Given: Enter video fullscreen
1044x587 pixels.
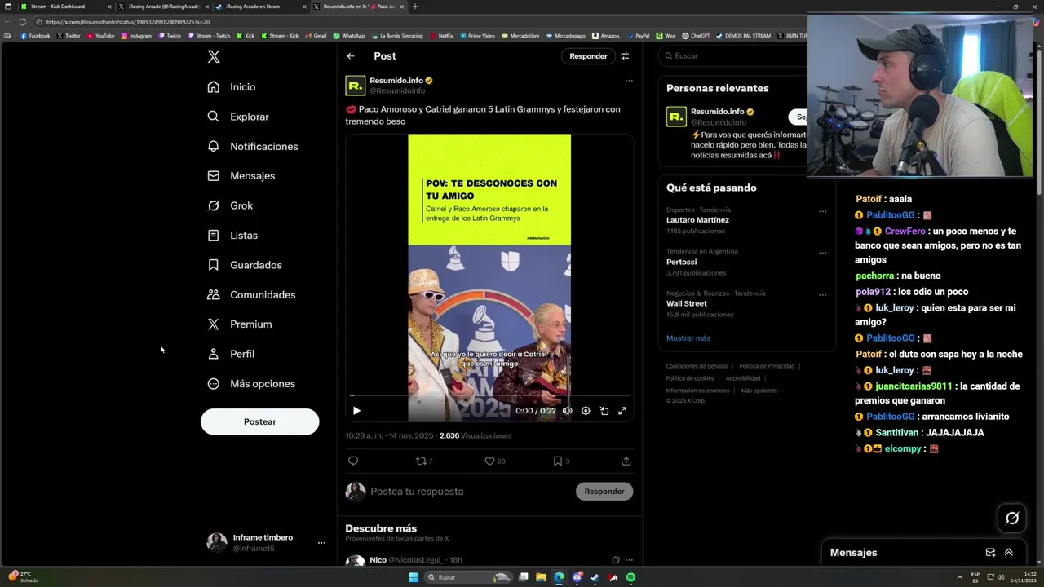Looking at the screenshot, I should click(622, 411).
